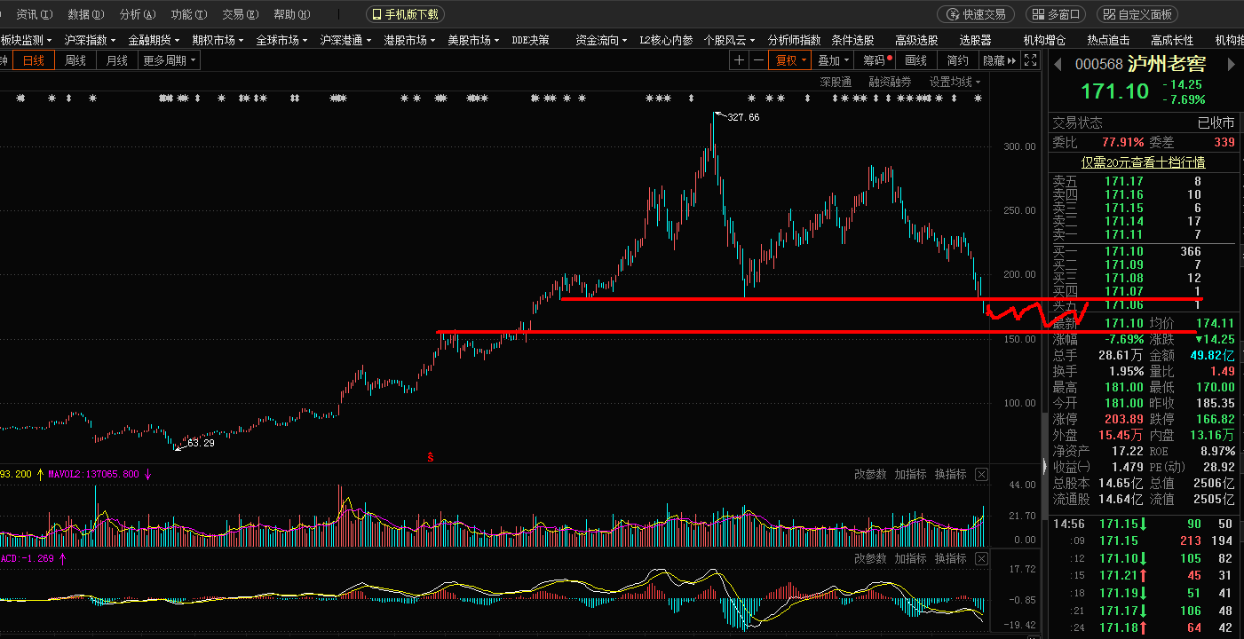Open the 交易 menu
The width and height of the screenshot is (1244, 639).
tap(240, 14)
